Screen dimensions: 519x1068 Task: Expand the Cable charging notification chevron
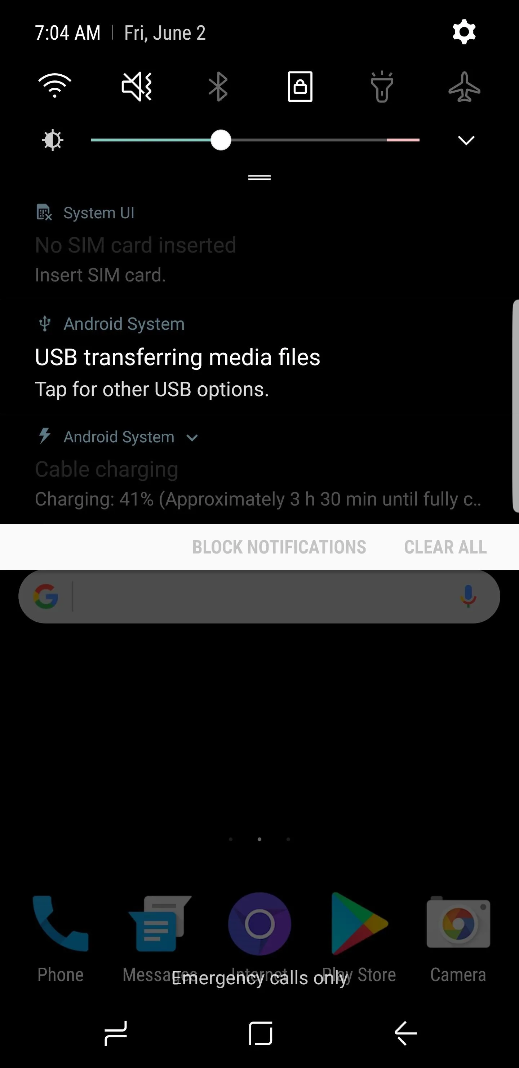pos(192,438)
